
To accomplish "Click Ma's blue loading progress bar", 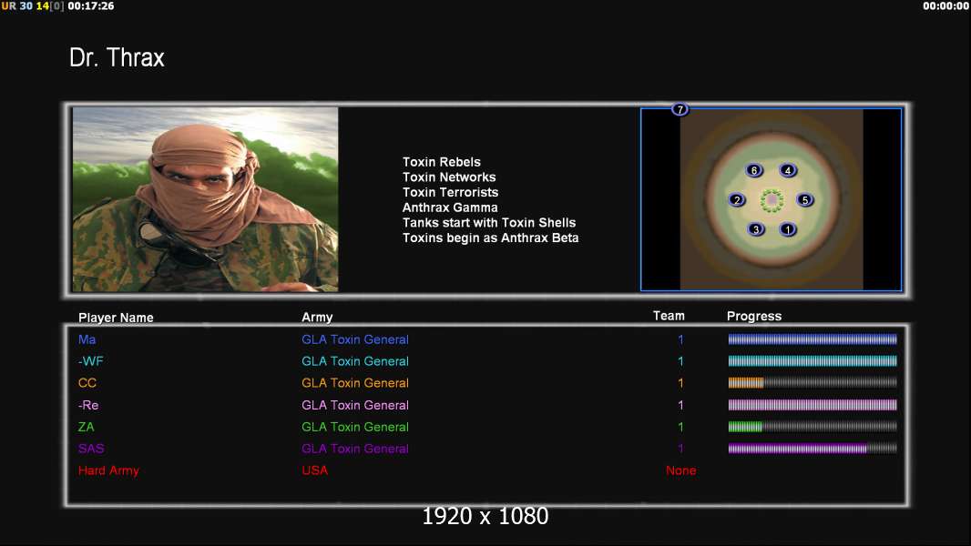I will tap(813, 339).
